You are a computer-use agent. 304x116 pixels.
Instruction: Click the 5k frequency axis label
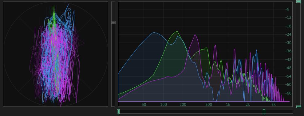(x=273, y=105)
